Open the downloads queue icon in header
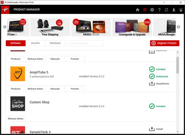The width and height of the screenshot is (185, 135). pos(181,10)
